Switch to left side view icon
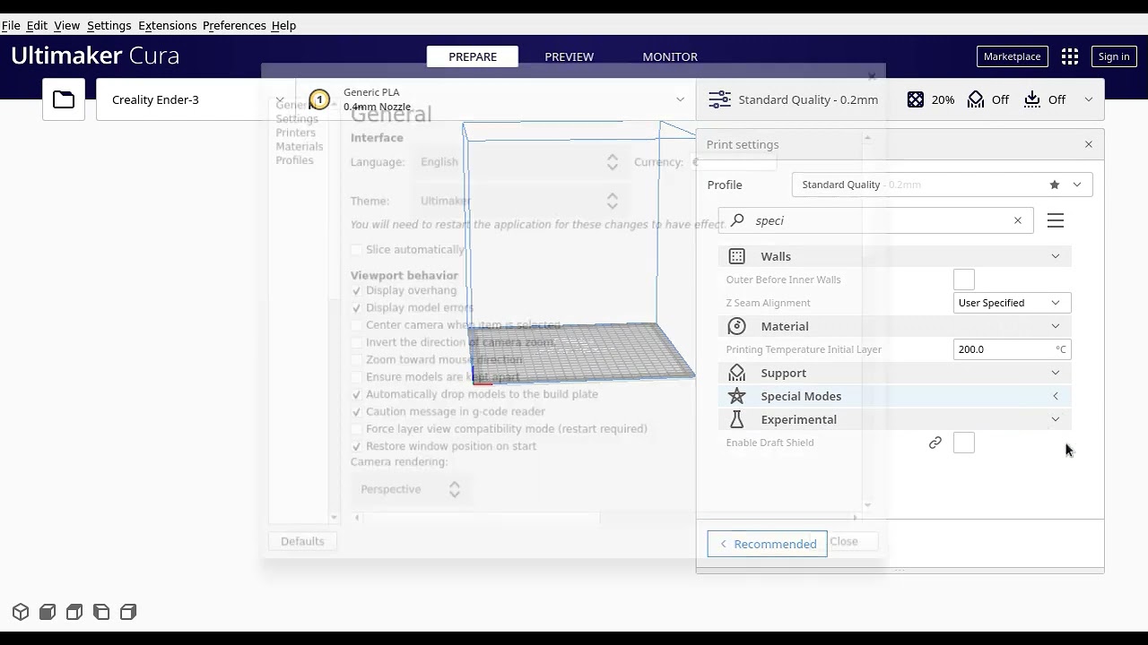 [101, 612]
